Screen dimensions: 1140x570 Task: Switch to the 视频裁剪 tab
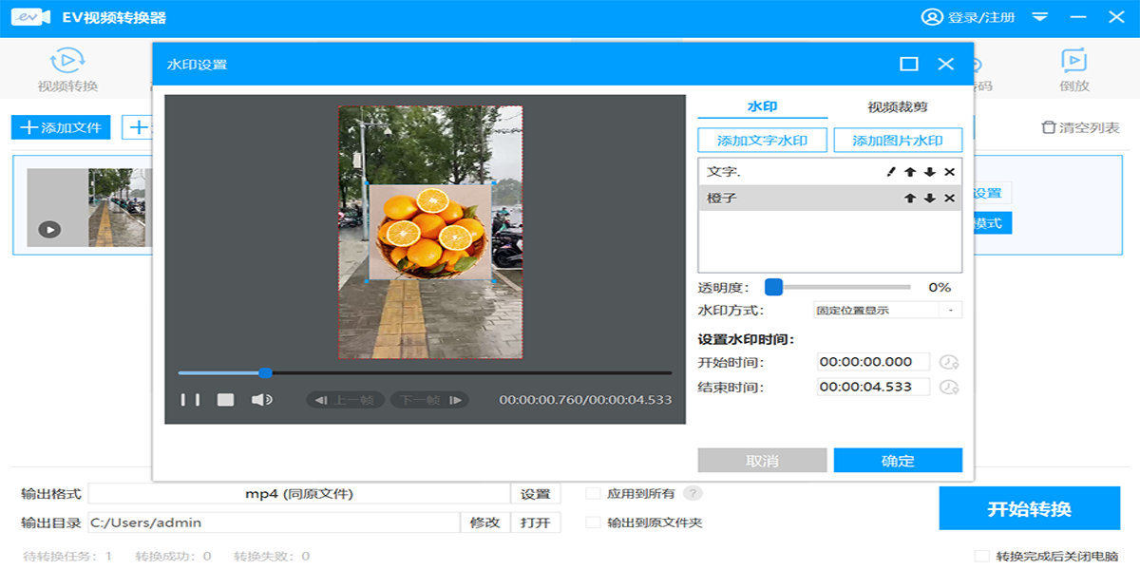pos(897,107)
